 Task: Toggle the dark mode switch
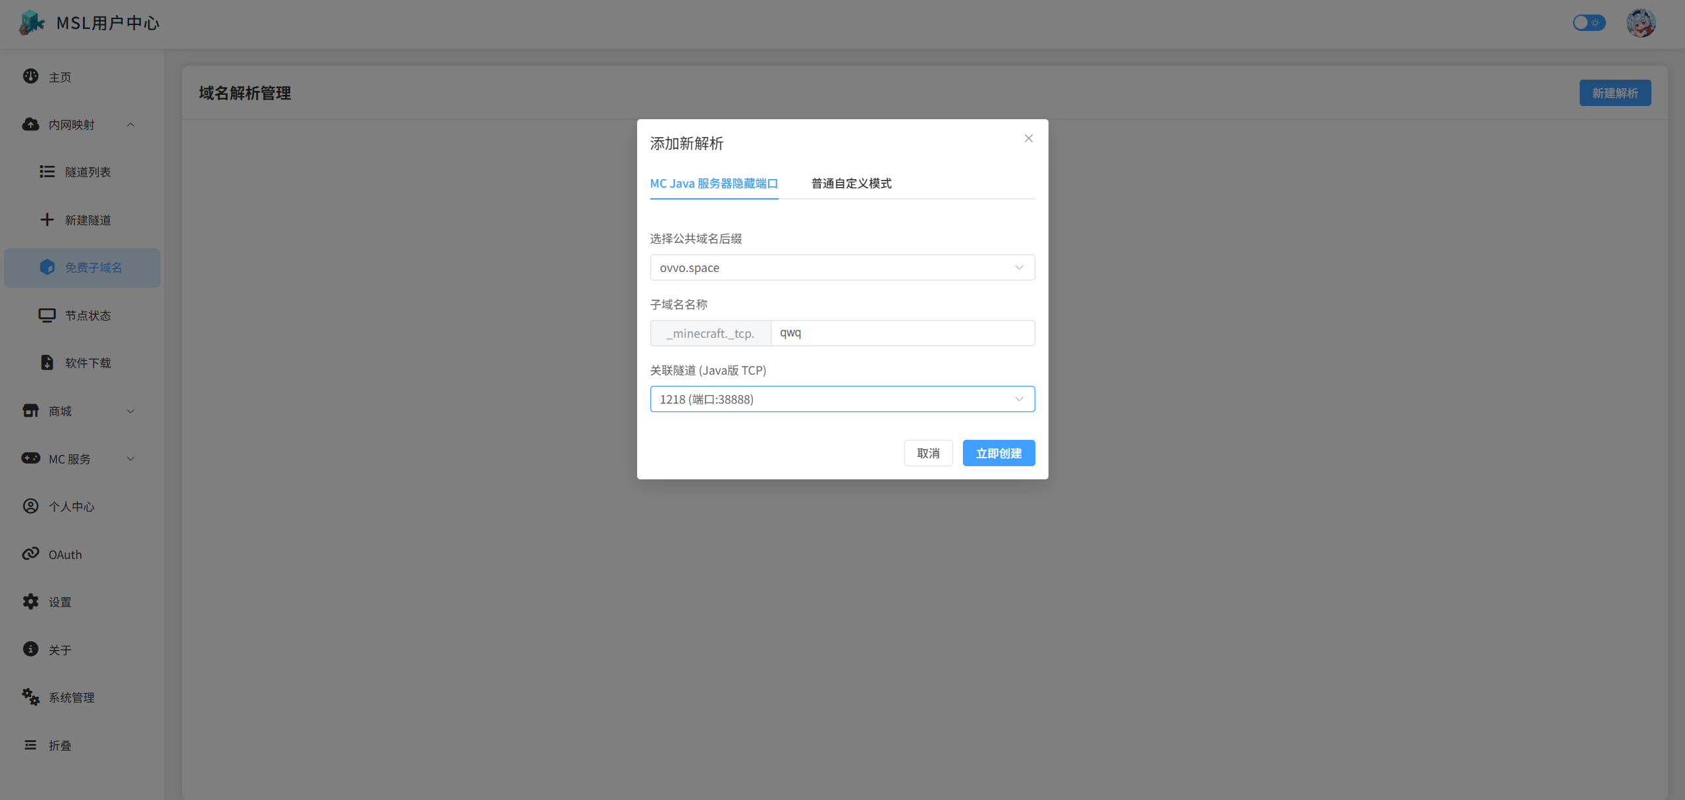(1589, 23)
